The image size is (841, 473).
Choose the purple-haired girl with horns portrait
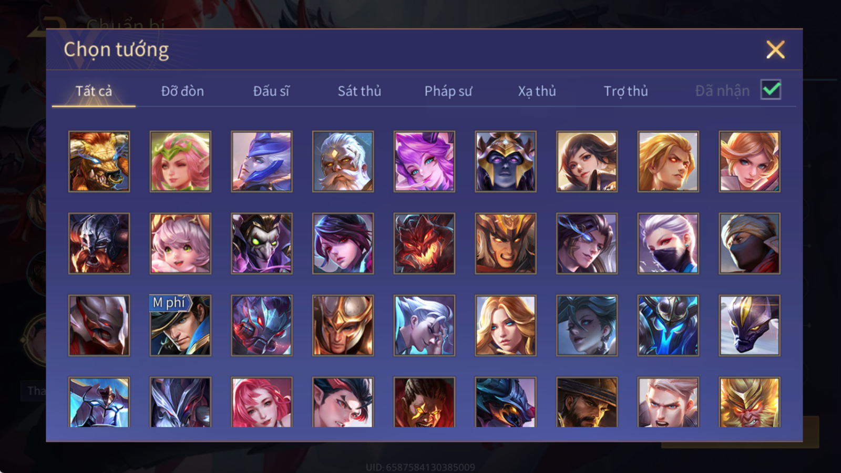pyautogui.click(x=424, y=161)
